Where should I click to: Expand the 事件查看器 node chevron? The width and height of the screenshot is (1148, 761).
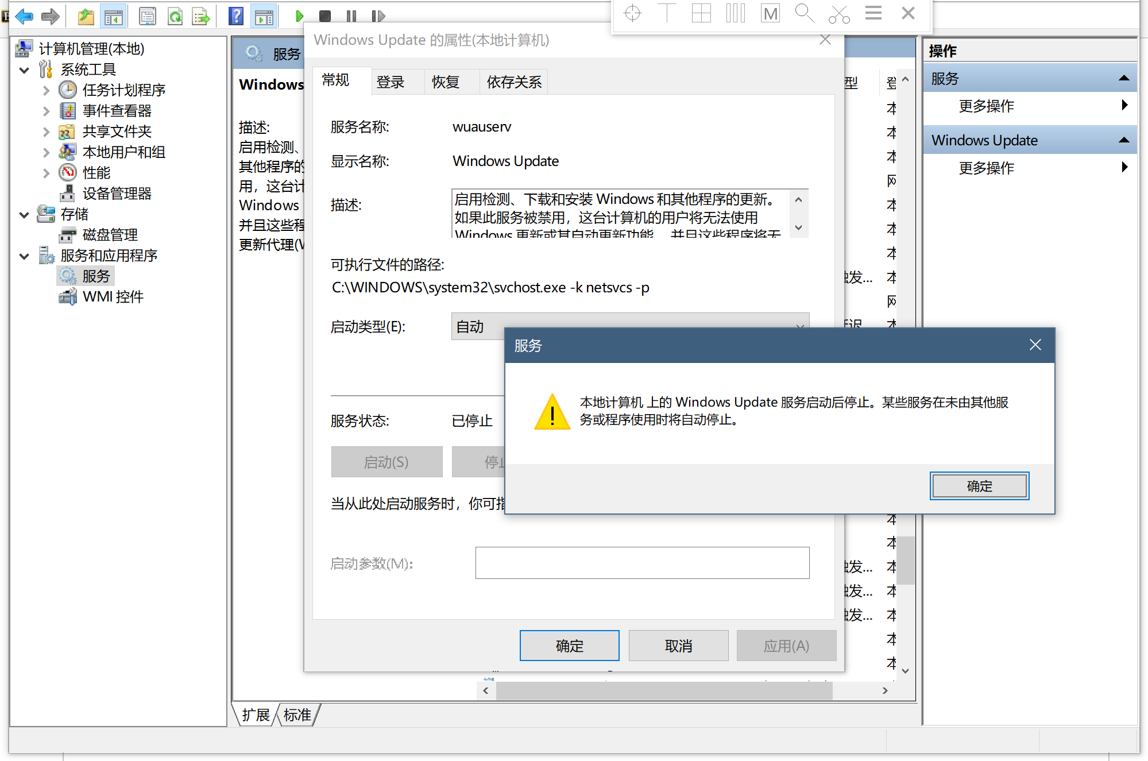tap(46, 111)
